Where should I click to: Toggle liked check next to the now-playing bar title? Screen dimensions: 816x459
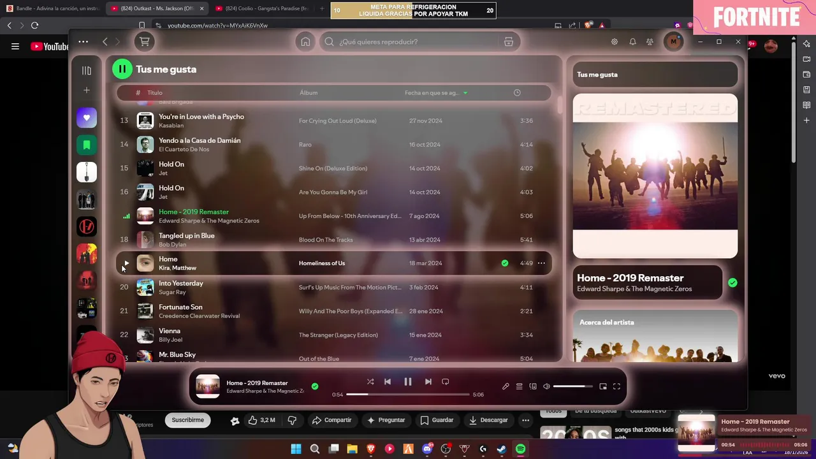(x=315, y=386)
